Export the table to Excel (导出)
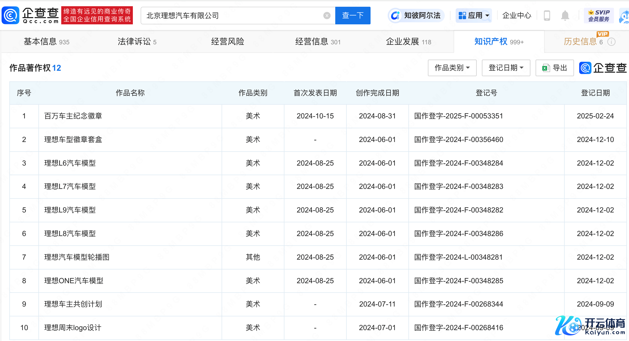 (x=555, y=68)
